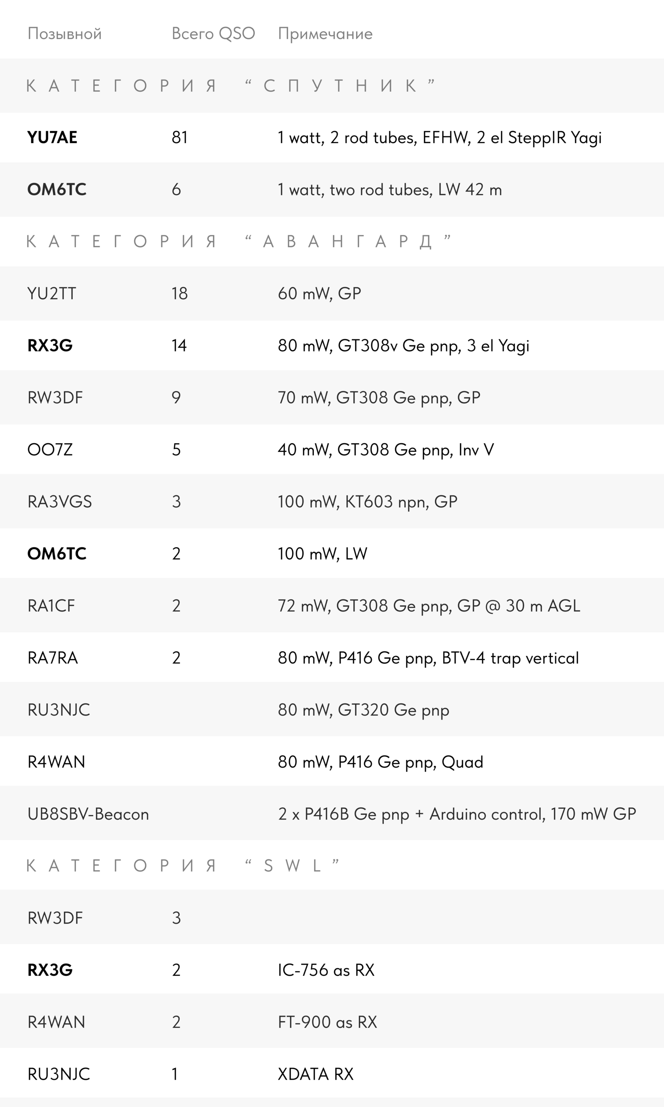Select the YU2TT row callsign

pyautogui.click(x=51, y=293)
